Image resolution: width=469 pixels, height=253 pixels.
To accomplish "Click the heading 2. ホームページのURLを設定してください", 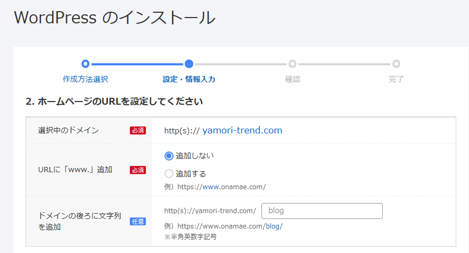I will (114, 102).
